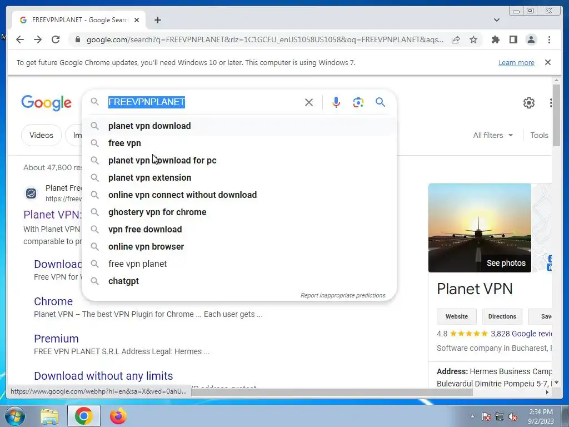The height and width of the screenshot is (427, 569).
Task: Show hidden system tray icons
Action: point(472,416)
